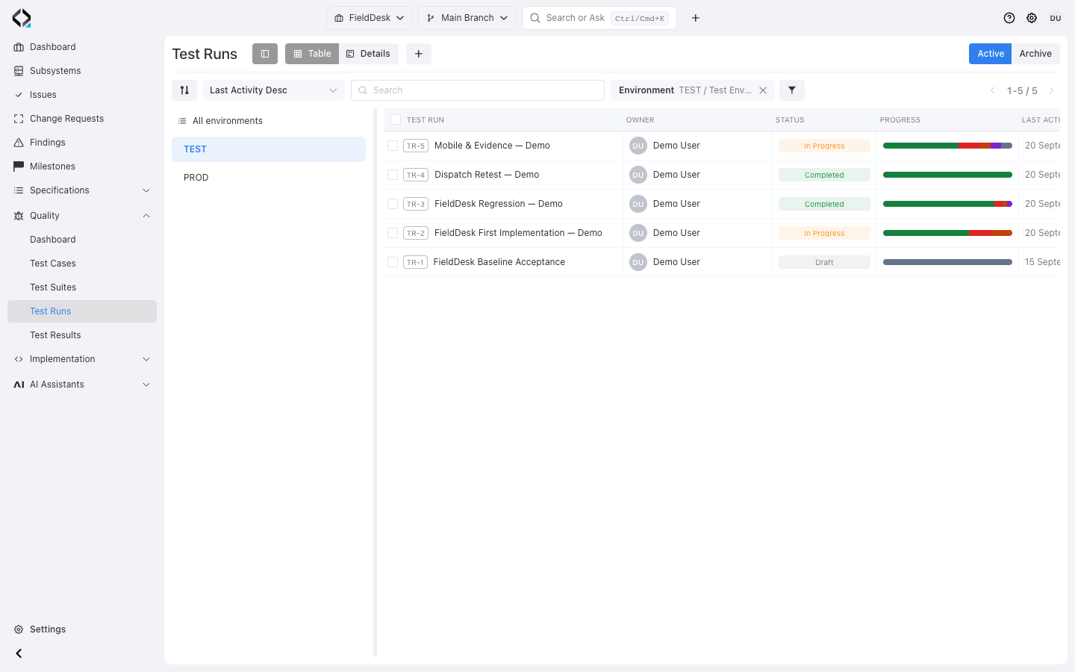
Task: Check the TR-5 Mobile & Evidence row
Action: [x=393, y=146]
